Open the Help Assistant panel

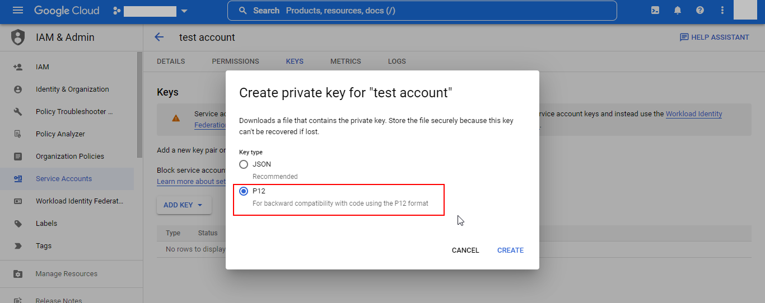[714, 37]
